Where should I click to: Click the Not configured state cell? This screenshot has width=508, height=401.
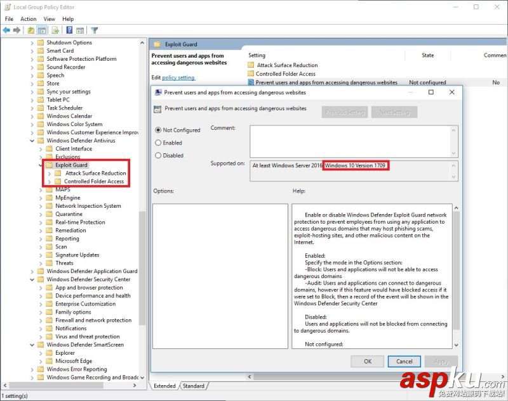pos(427,82)
